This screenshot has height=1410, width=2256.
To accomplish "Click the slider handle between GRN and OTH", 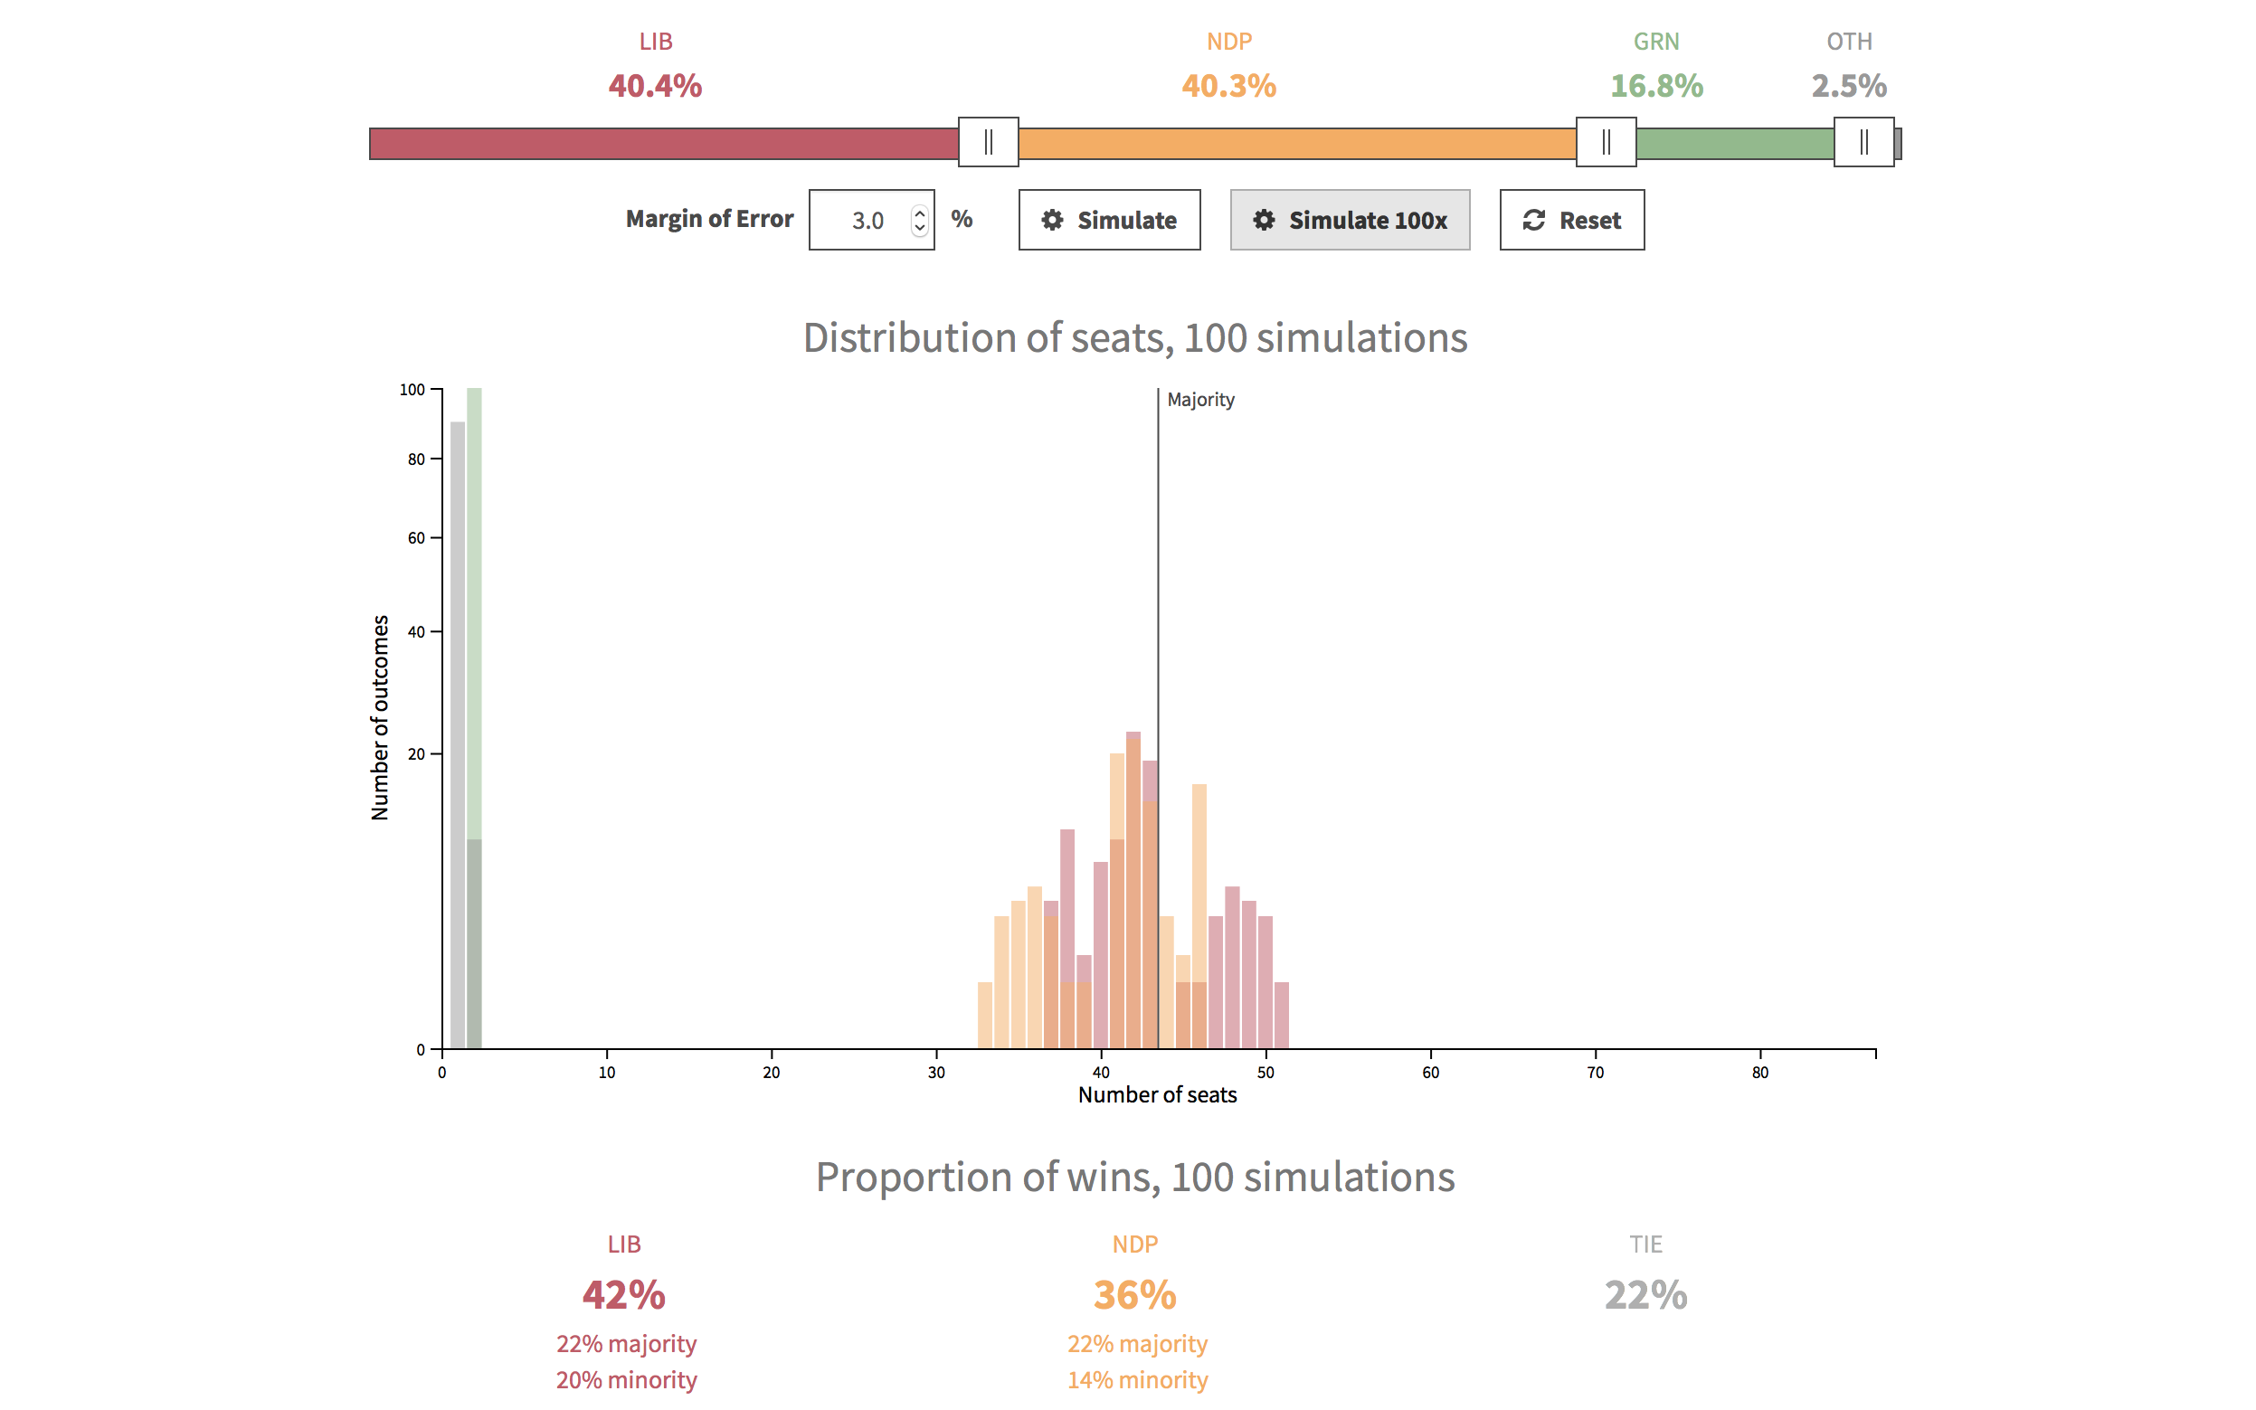I will pyautogui.click(x=1863, y=143).
